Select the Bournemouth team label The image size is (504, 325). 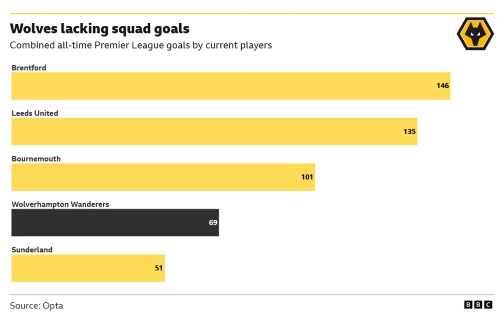pos(36,159)
